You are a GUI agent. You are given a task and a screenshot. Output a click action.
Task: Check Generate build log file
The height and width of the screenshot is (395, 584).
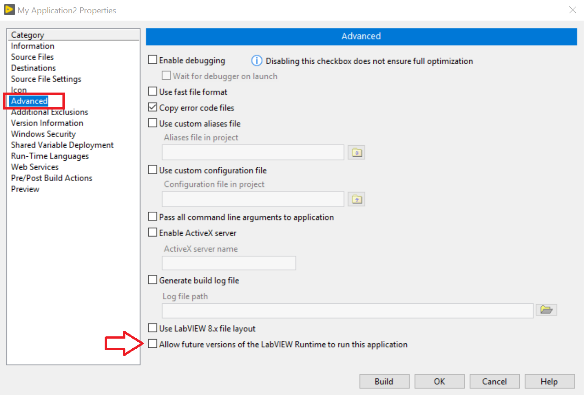point(152,280)
